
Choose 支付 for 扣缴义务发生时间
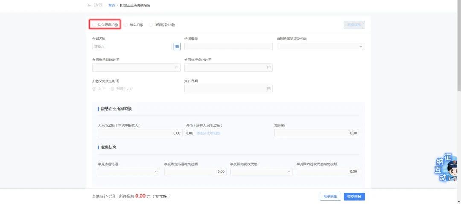point(94,89)
